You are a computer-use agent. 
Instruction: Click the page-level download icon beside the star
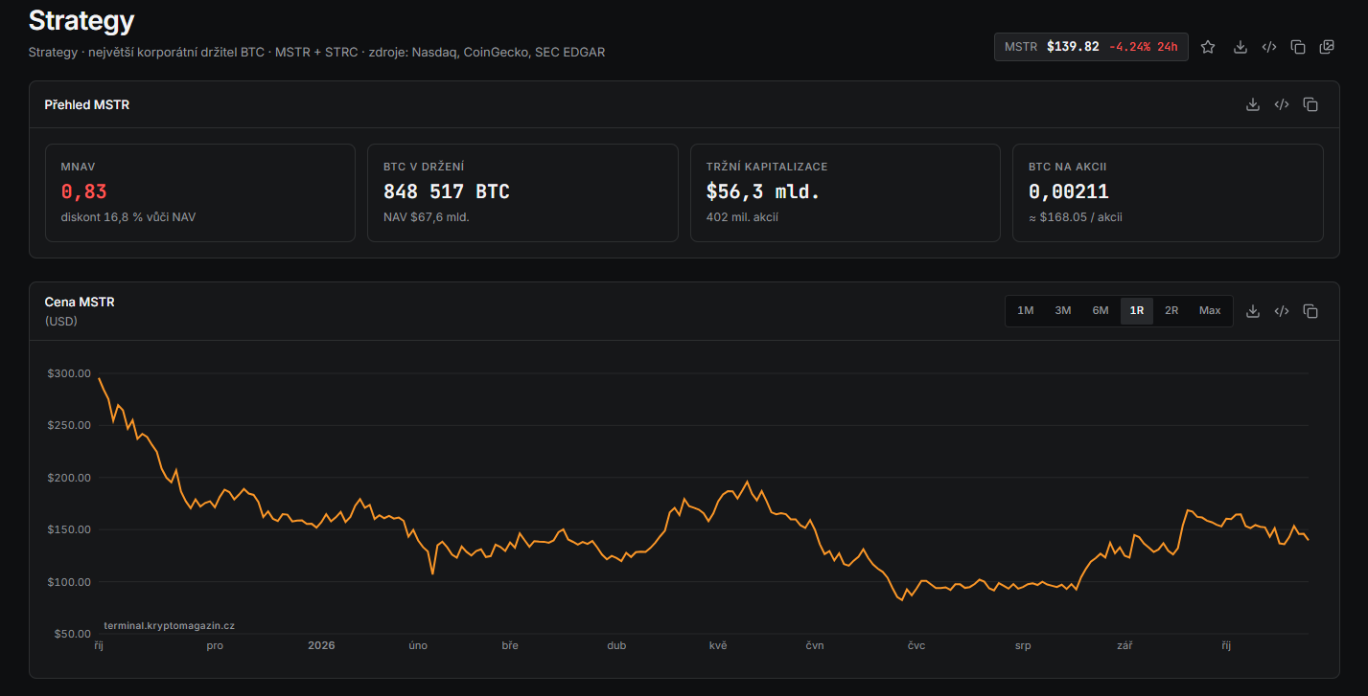click(1240, 47)
